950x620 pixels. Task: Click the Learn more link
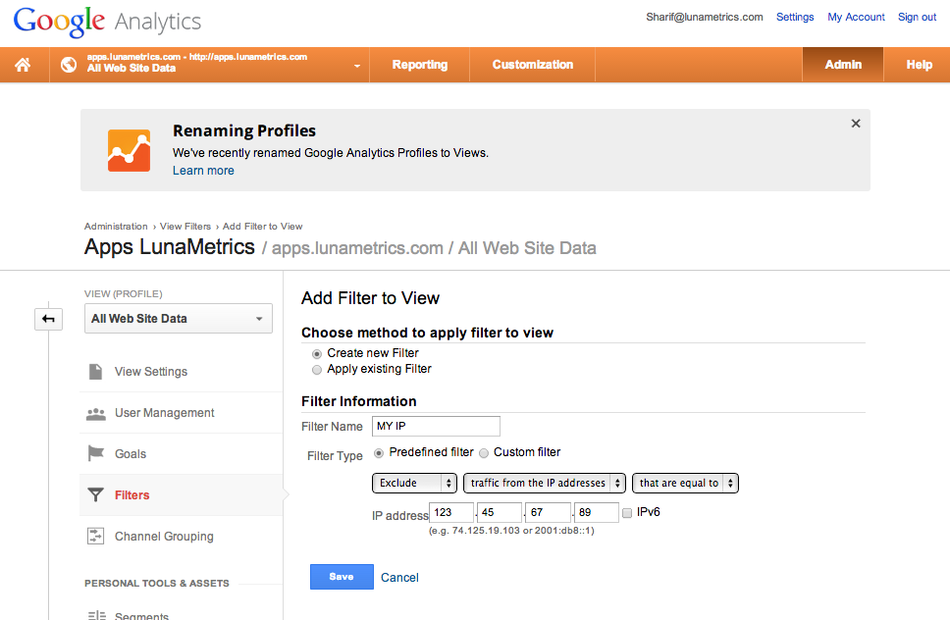(203, 171)
